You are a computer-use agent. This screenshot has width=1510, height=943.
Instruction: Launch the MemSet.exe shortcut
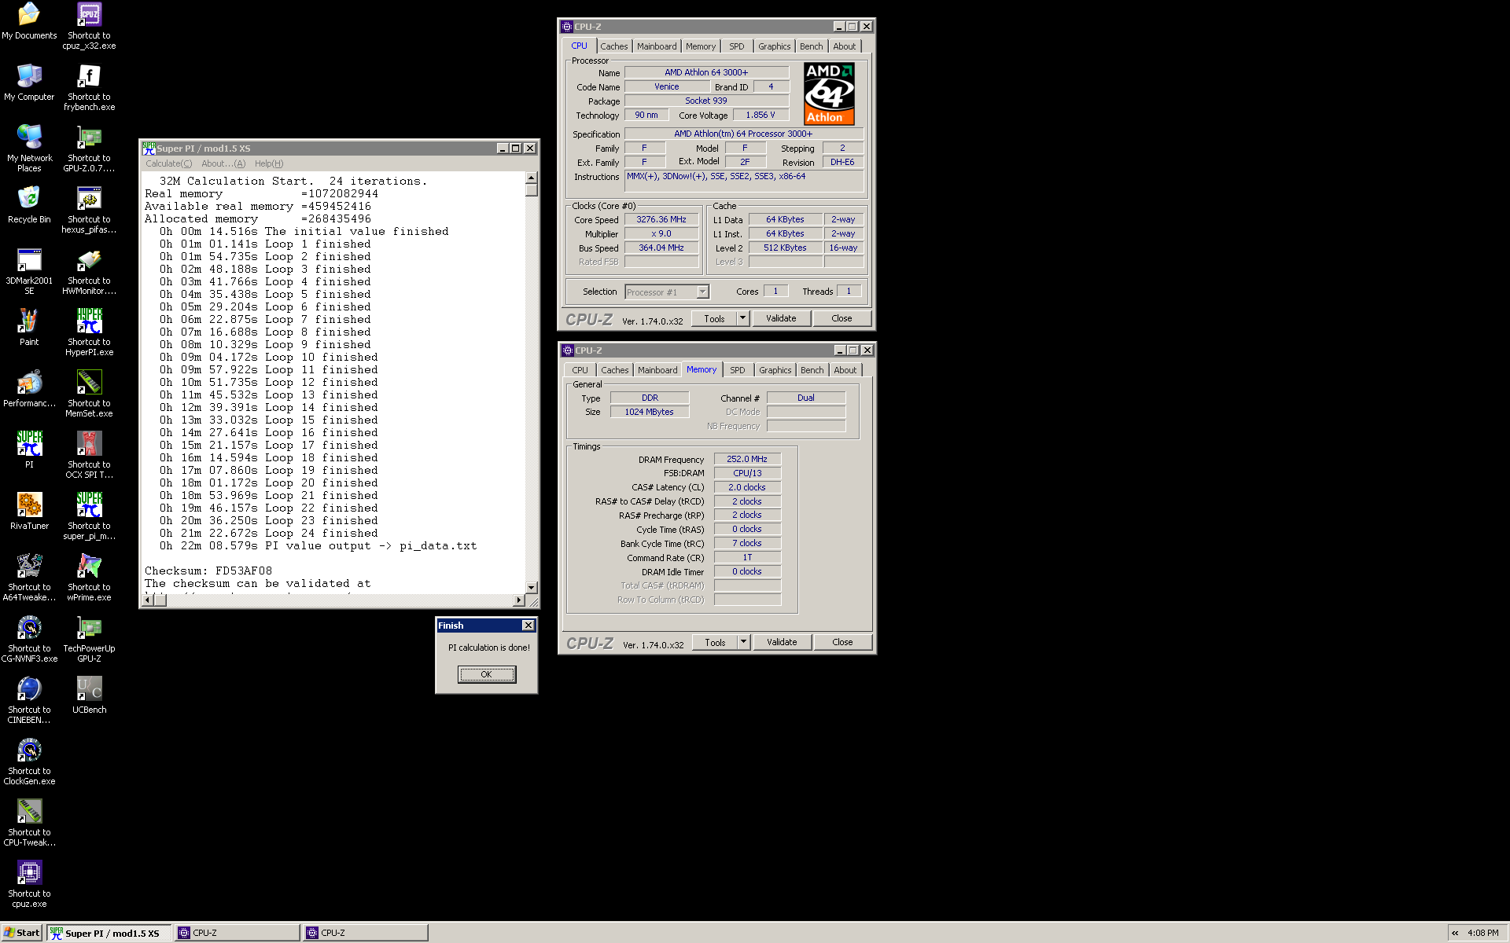pos(89,394)
